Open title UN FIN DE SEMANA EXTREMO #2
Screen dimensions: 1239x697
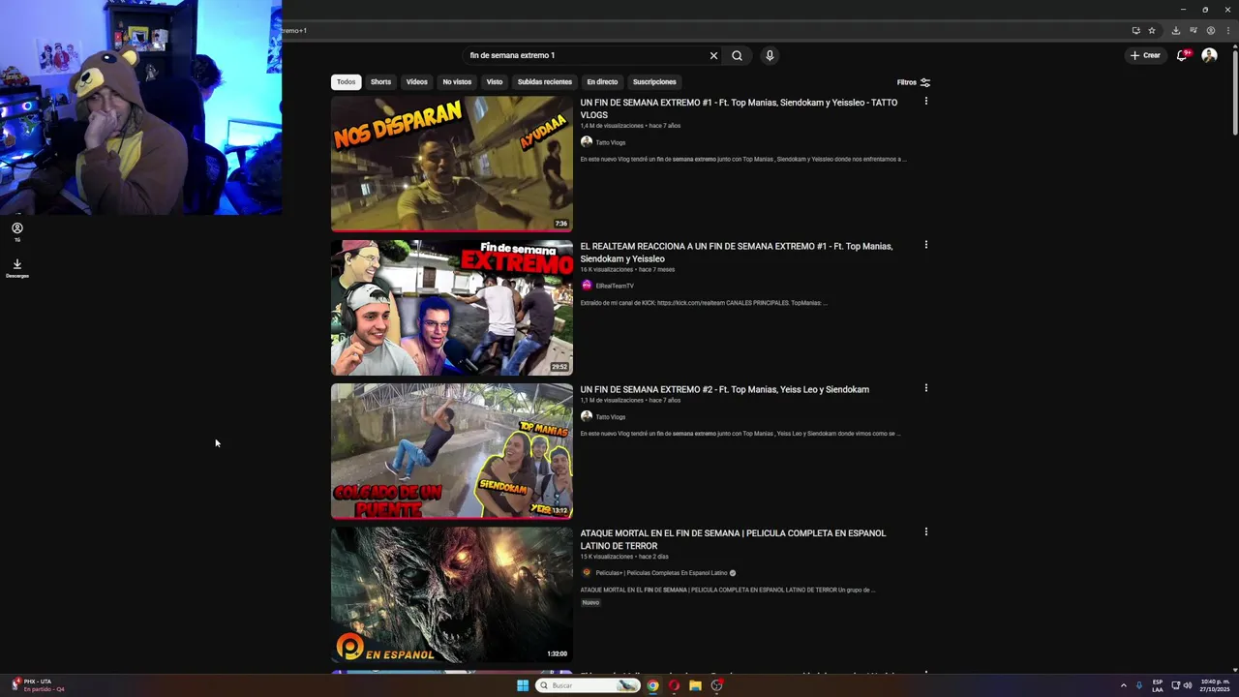point(724,389)
